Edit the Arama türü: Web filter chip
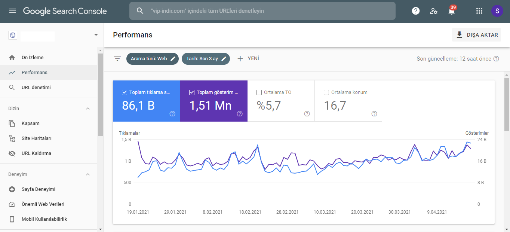Viewport: 510px width, 232px height. (x=152, y=59)
